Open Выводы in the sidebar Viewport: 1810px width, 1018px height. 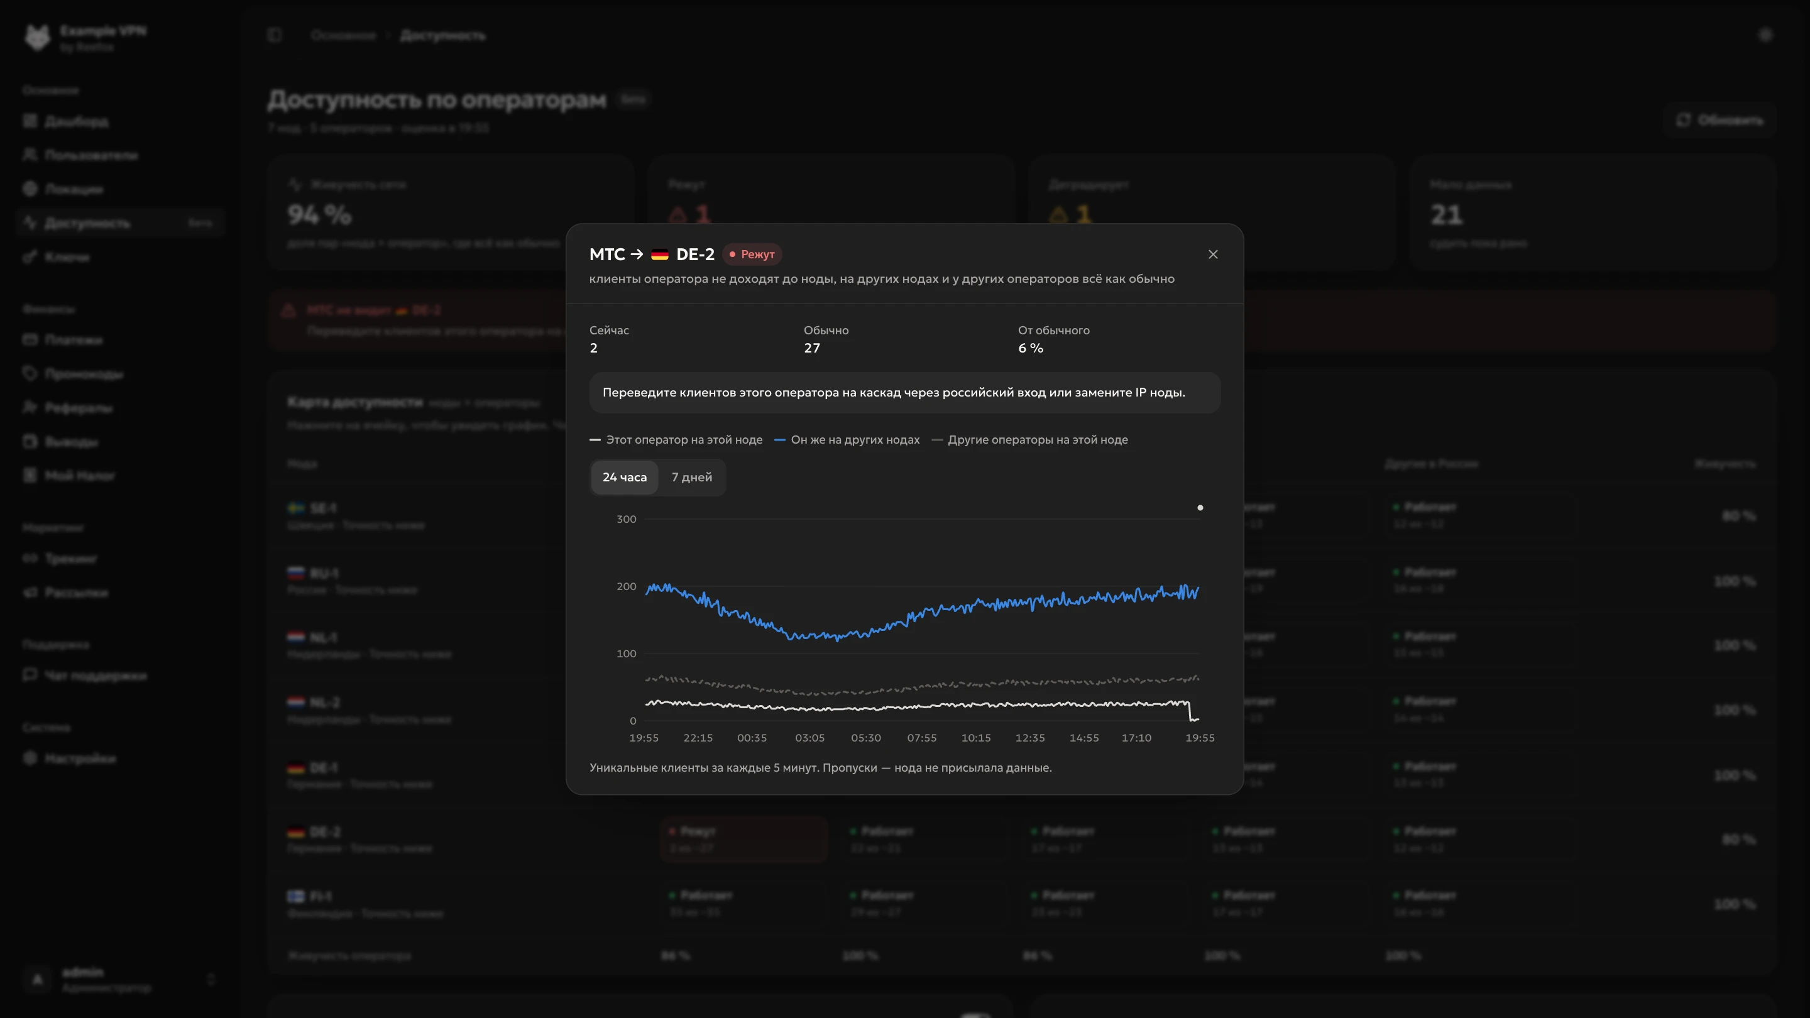(x=119, y=442)
